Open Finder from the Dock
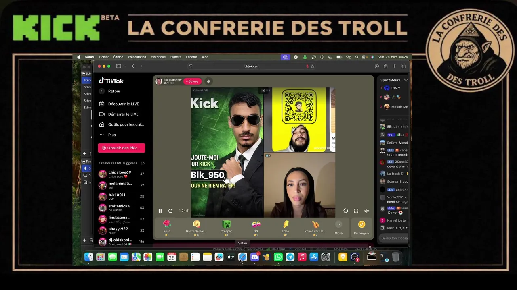 pyautogui.click(x=88, y=257)
